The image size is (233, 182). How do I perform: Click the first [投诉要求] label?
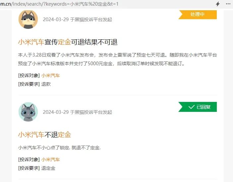tap(29, 84)
